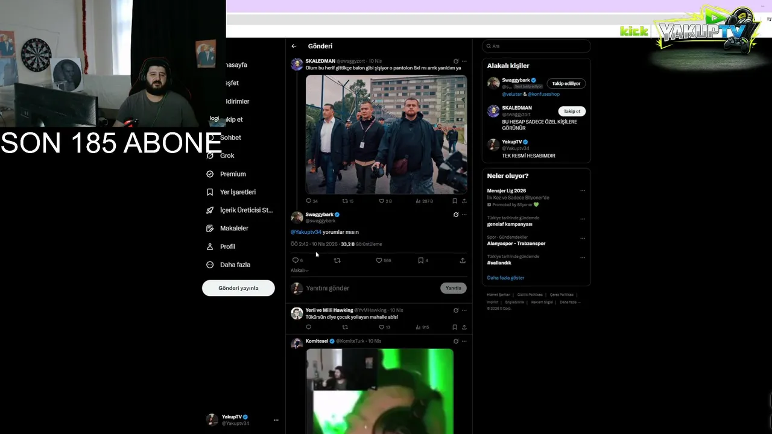Open Premium from the sidebar
Viewport: 772px width, 434px height.
[x=233, y=174]
